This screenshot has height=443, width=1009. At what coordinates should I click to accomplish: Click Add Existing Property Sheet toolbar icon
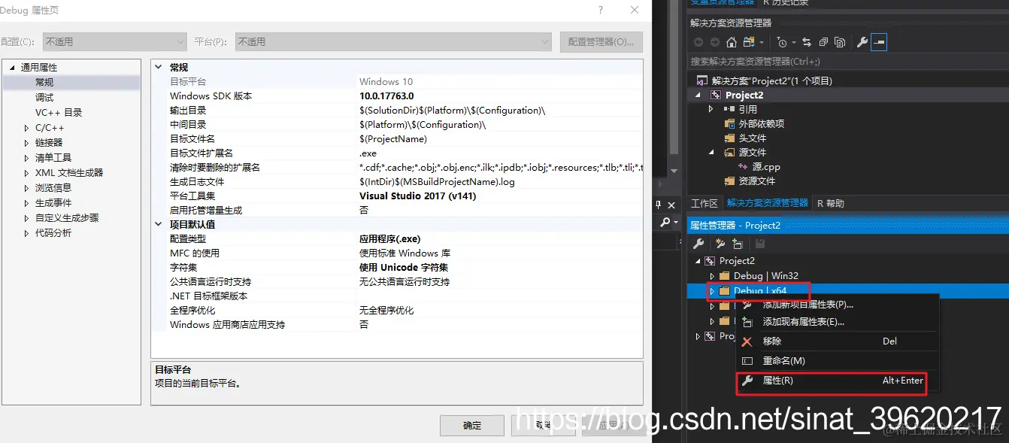click(x=738, y=244)
